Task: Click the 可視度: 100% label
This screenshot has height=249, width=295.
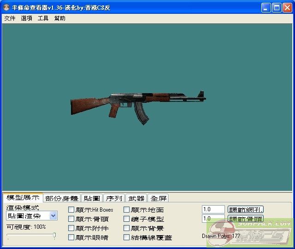Action: point(26,227)
